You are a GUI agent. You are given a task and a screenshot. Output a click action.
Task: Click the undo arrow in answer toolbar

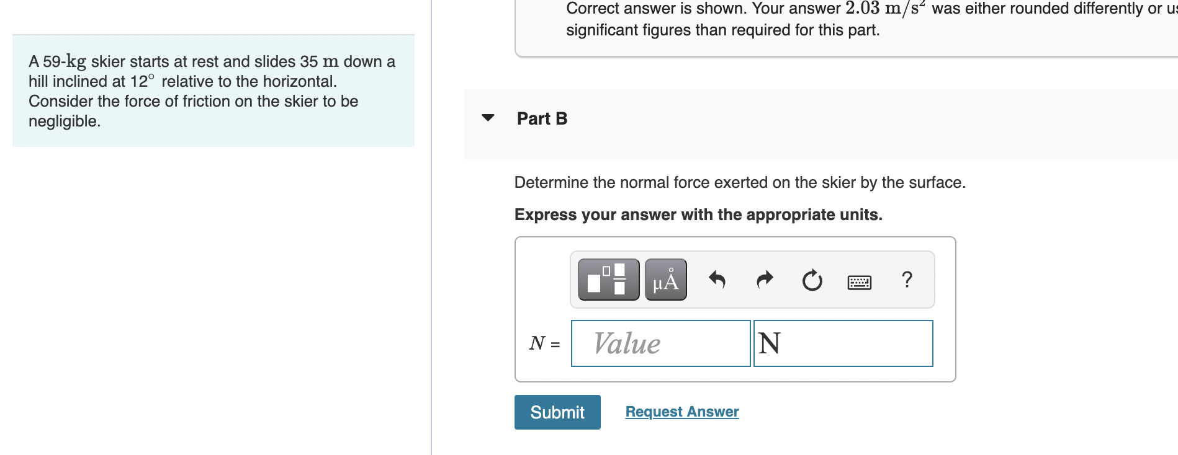717,280
